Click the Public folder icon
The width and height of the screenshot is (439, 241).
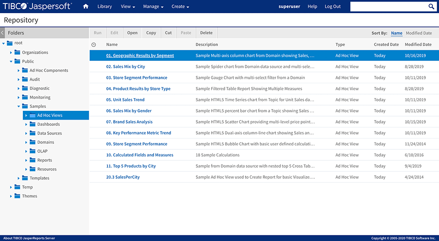coord(18,61)
